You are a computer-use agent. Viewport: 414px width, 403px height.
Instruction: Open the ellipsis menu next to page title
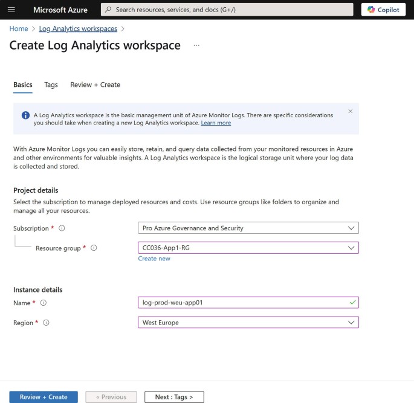coord(196,45)
